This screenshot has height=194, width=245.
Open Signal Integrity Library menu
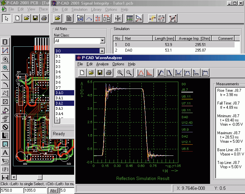click(x=96, y=9)
